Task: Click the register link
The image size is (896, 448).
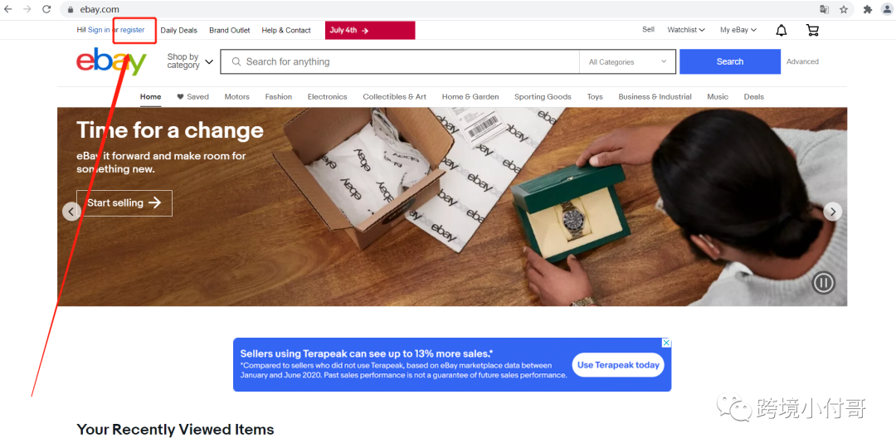Action: [x=133, y=30]
